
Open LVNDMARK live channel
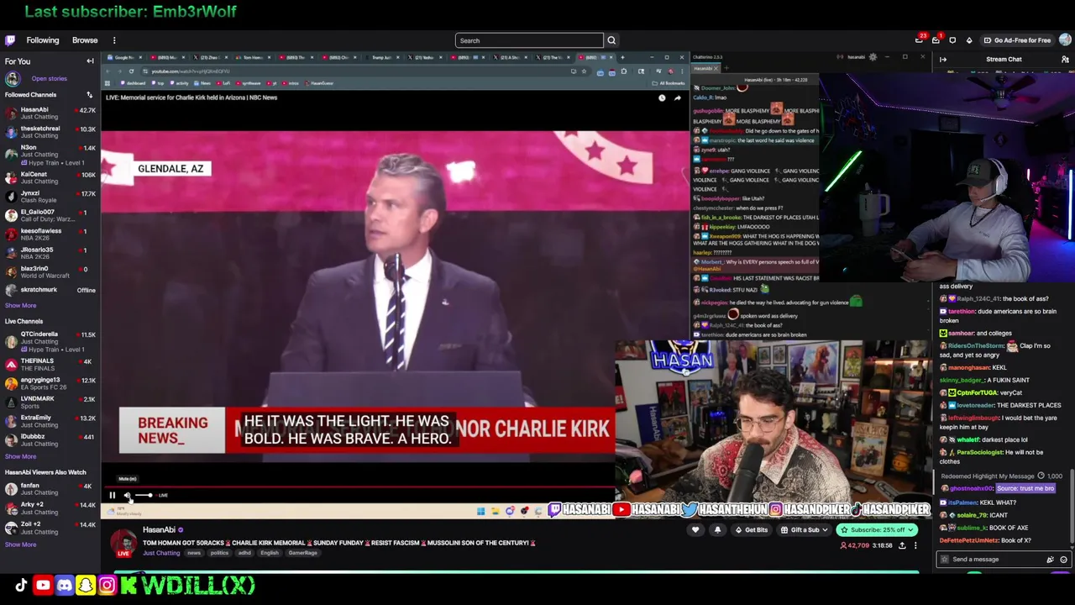[x=50, y=402]
